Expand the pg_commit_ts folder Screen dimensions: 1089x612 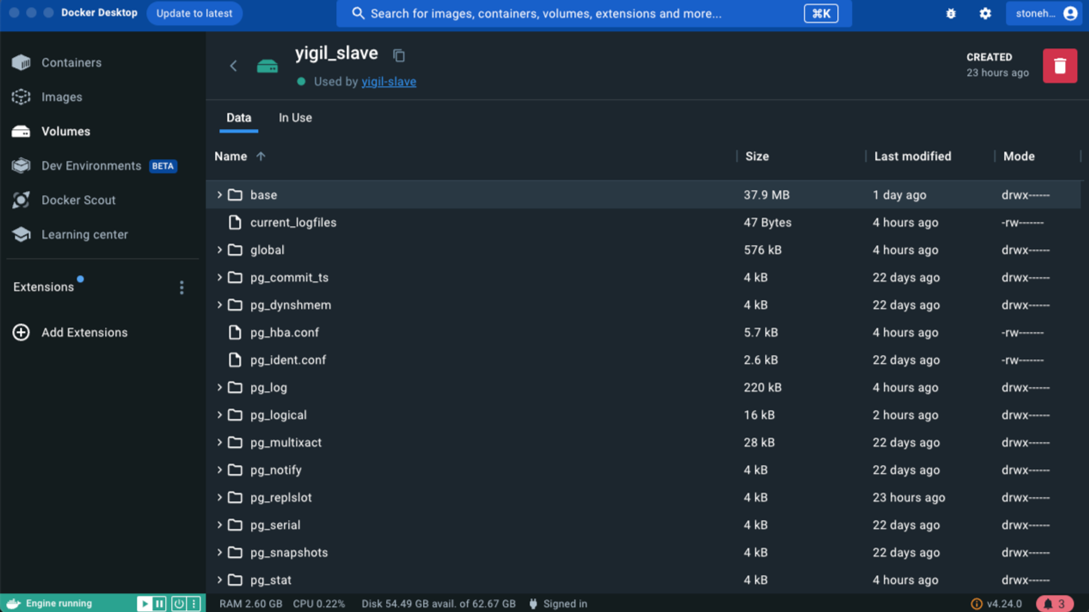coord(219,277)
